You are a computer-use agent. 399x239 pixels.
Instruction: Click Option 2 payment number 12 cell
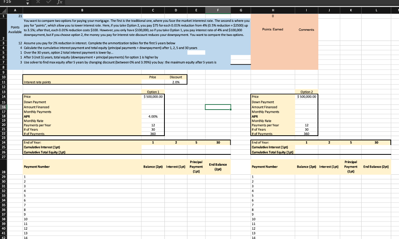pos(273,228)
